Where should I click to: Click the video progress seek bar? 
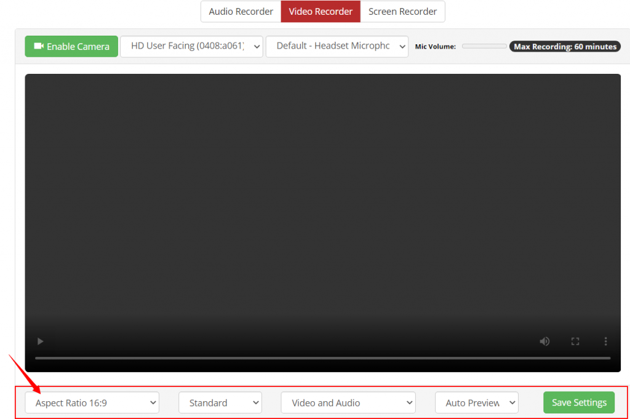[x=322, y=358]
